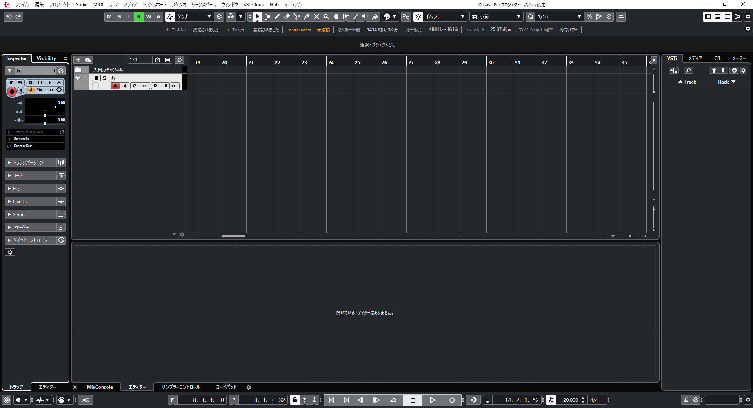Open the トランスポート menu
The width and height of the screenshot is (753, 408).
[155, 4]
